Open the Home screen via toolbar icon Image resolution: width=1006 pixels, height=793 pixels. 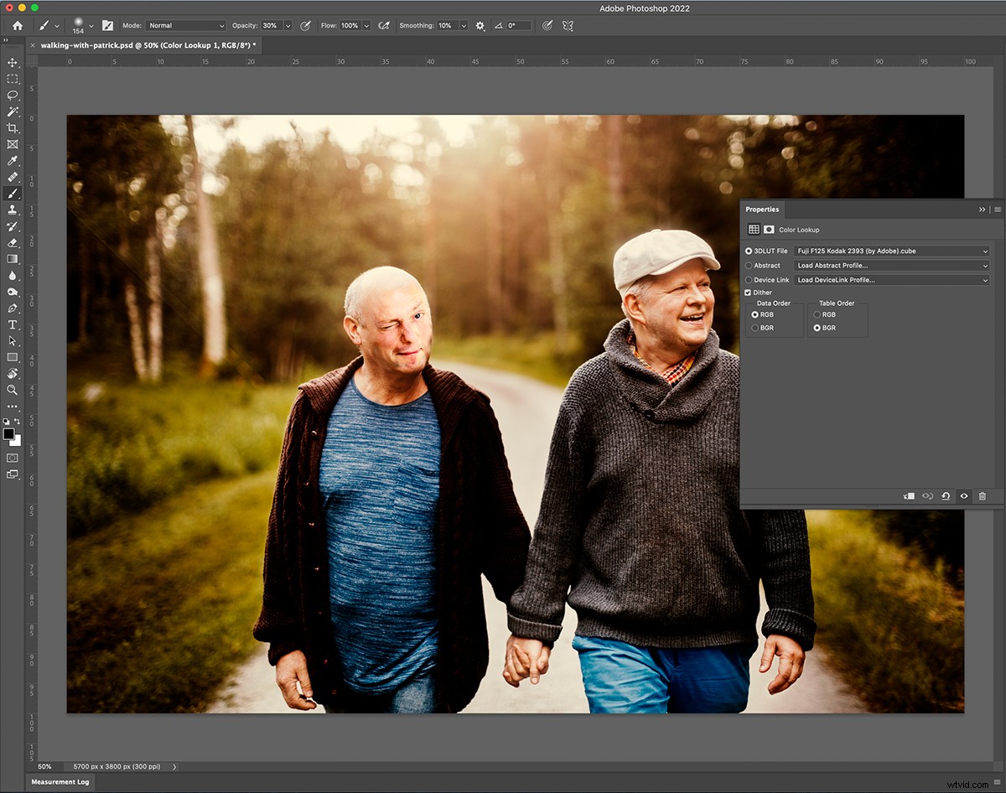point(17,25)
